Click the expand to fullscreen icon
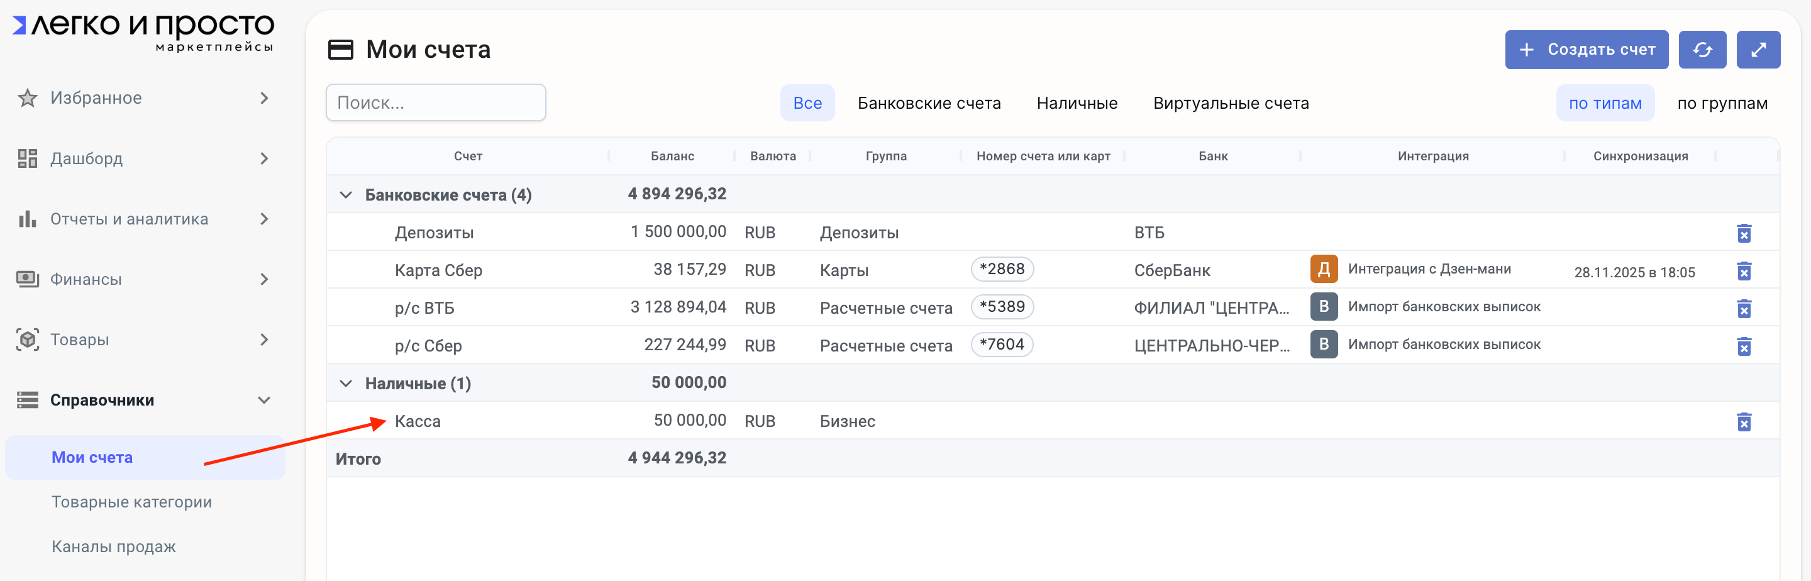Image resolution: width=1811 pixels, height=581 pixels. coord(1758,50)
